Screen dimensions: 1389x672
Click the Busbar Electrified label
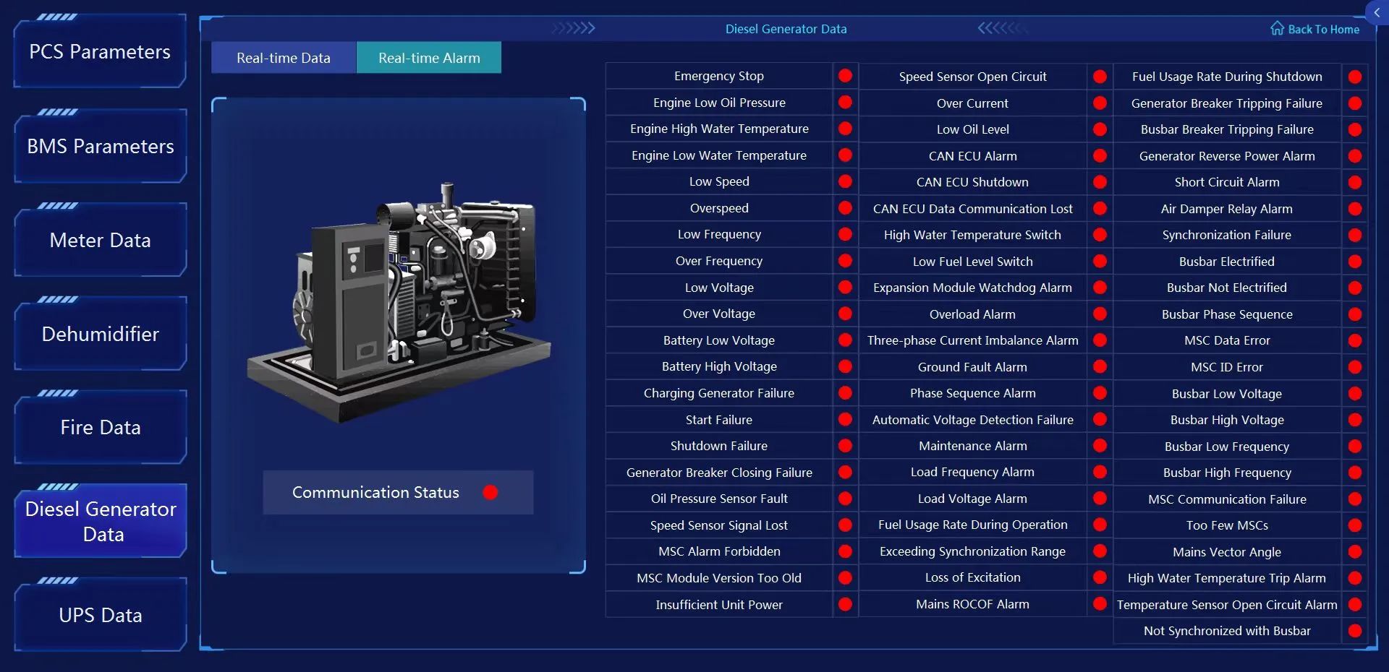1227,262
